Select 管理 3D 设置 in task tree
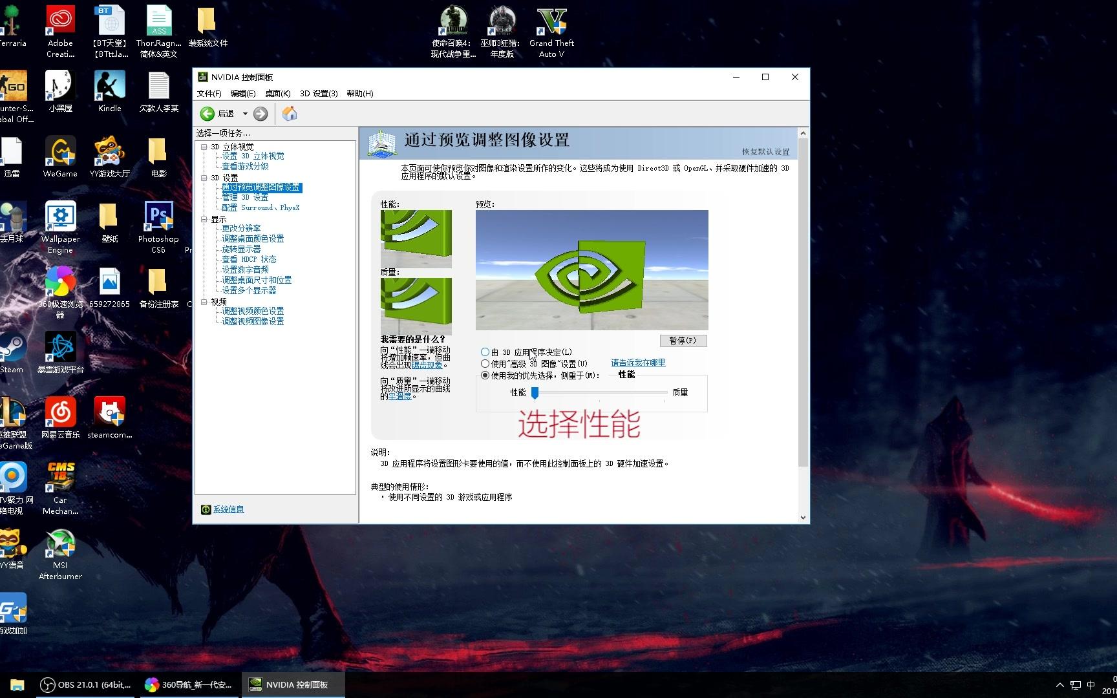Viewport: 1117px width, 698px height. (x=245, y=198)
